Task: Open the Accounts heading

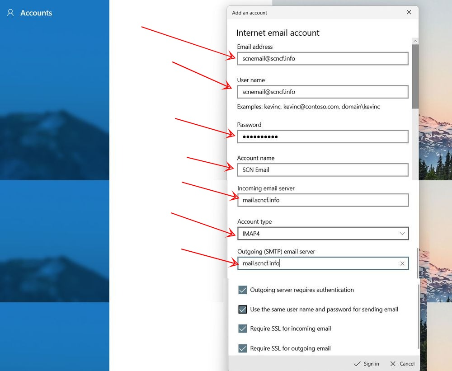Action: [x=36, y=13]
